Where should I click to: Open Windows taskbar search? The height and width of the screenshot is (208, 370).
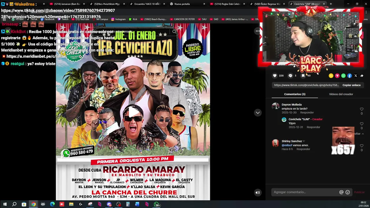pyautogui.click(x=14, y=204)
